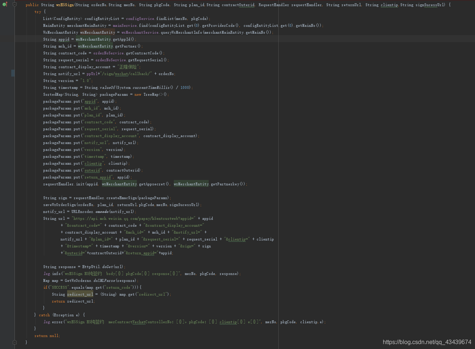Click the gutter icon beside the wxH5Sign method
Viewport: 475px width, 349px height.
[5, 4]
